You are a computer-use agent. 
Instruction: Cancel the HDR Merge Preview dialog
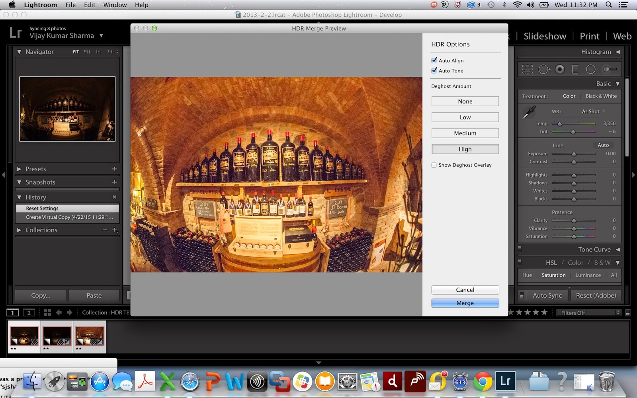coord(465,290)
